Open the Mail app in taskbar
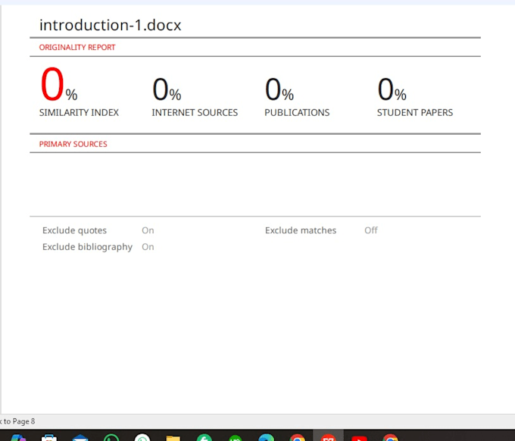The image size is (515, 441). click(x=80, y=438)
